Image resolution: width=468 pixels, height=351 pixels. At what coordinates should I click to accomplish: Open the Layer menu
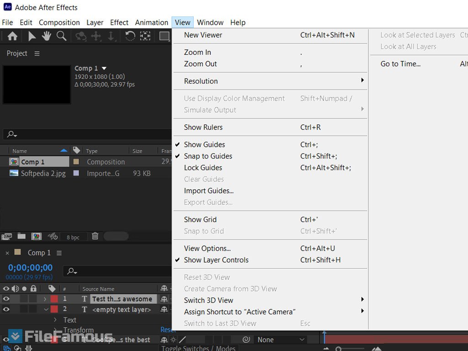coord(95,23)
